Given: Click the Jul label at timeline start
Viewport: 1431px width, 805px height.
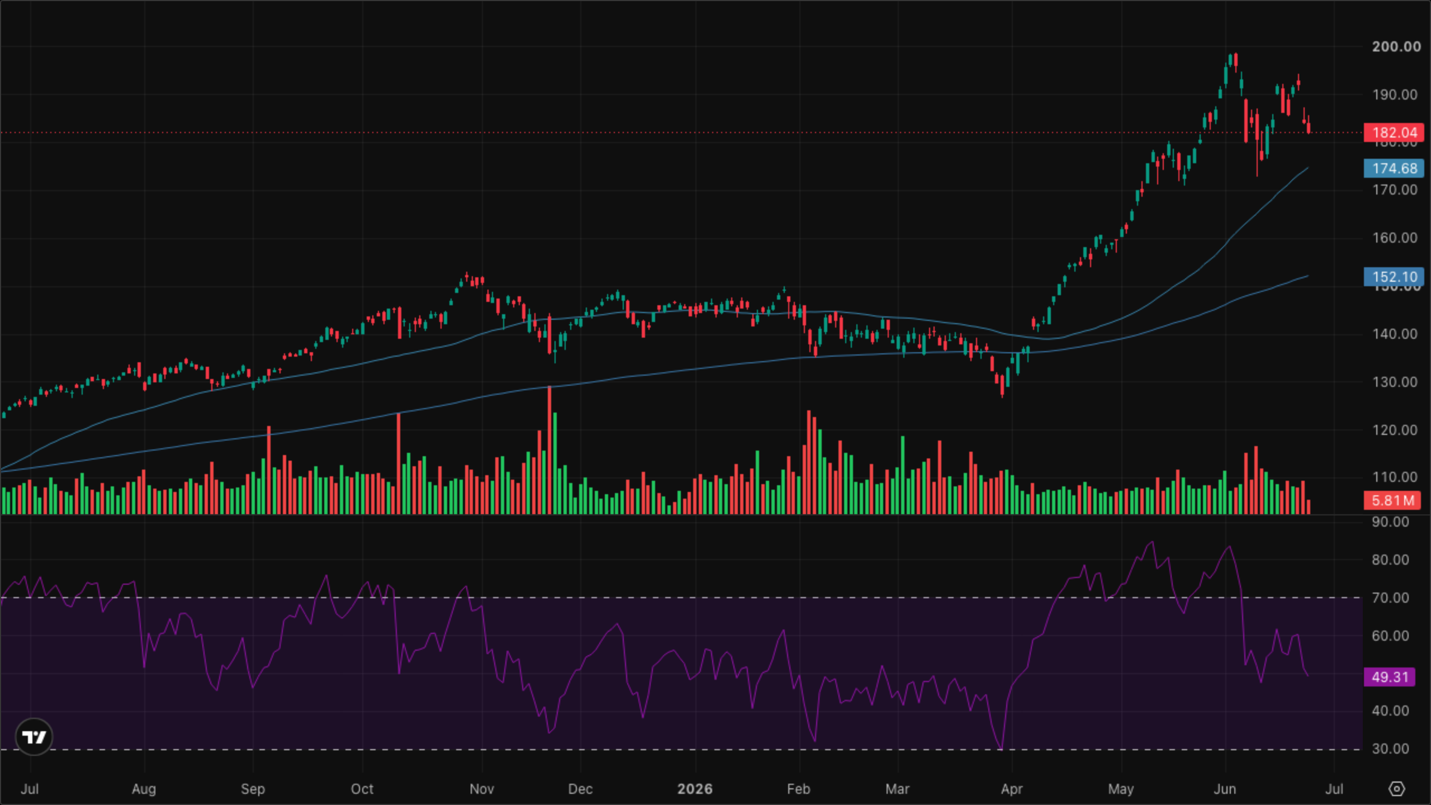Looking at the screenshot, I should pos(30,789).
